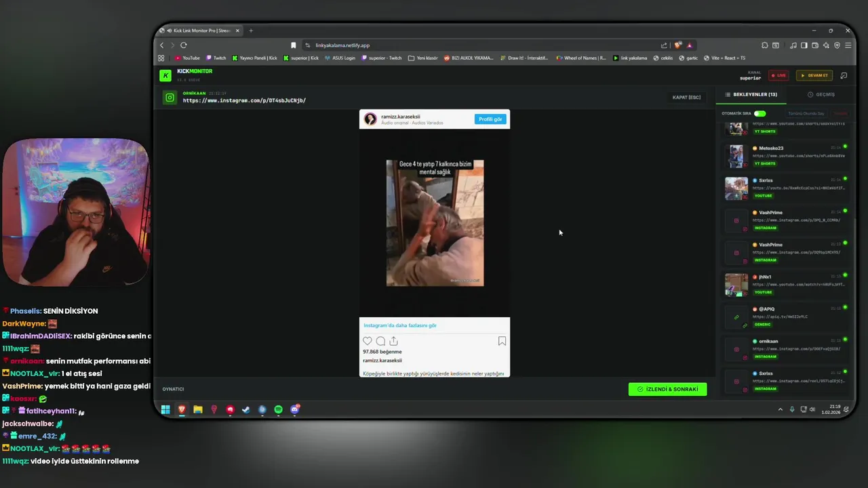868x488 pixels.
Task: Open the Vite + React + TS bookmark
Action: pyautogui.click(x=724, y=58)
